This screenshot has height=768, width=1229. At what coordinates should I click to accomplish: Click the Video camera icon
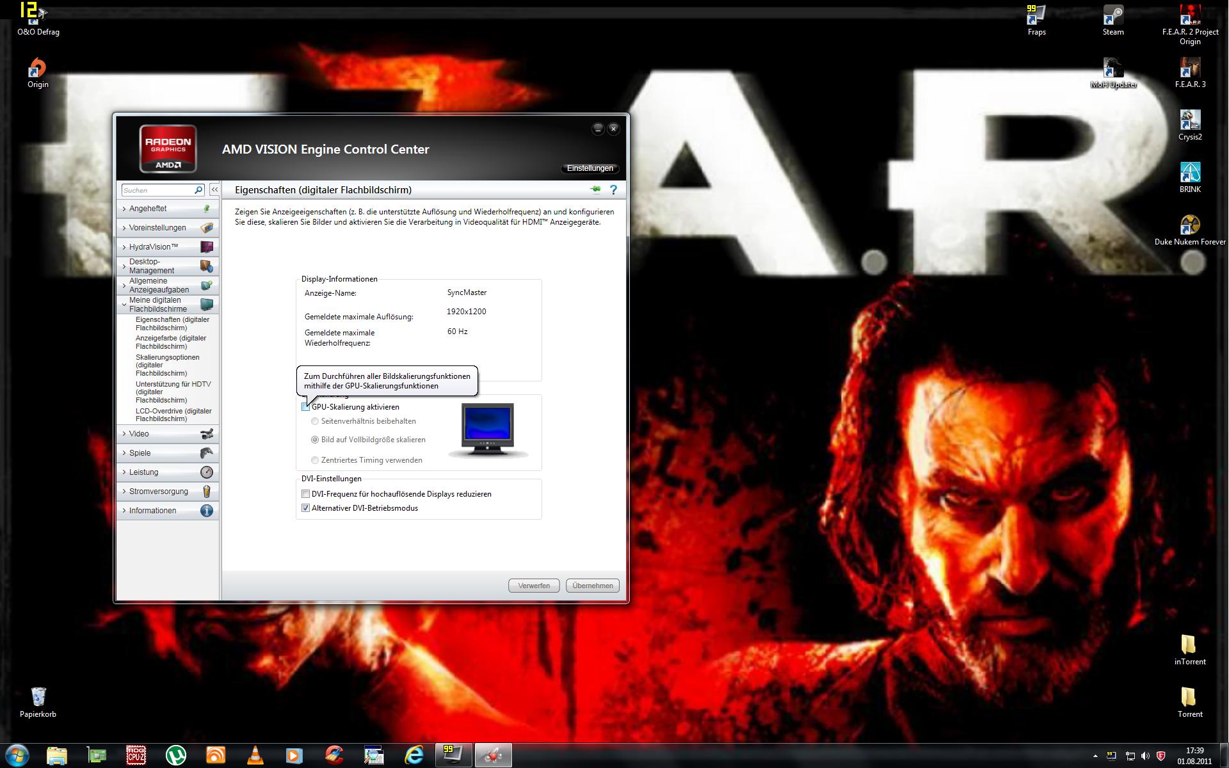(x=207, y=434)
